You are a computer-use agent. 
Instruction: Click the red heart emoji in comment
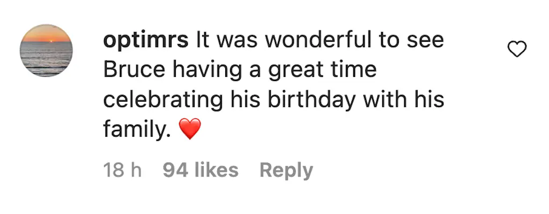click(189, 129)
